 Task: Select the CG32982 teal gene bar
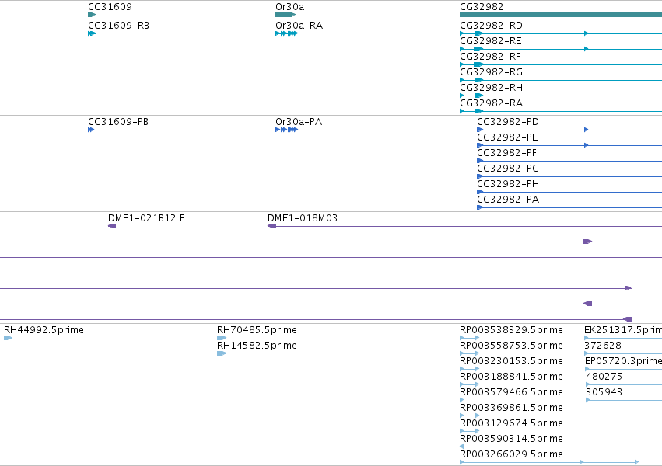pos(561,15)
